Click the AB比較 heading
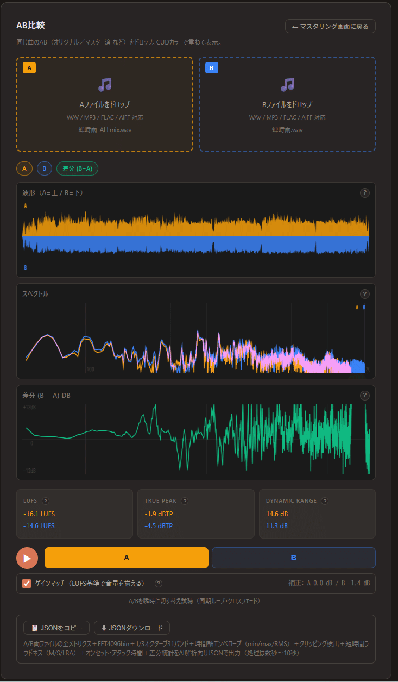The image size is (398, 682). click(x=30, y=26)
